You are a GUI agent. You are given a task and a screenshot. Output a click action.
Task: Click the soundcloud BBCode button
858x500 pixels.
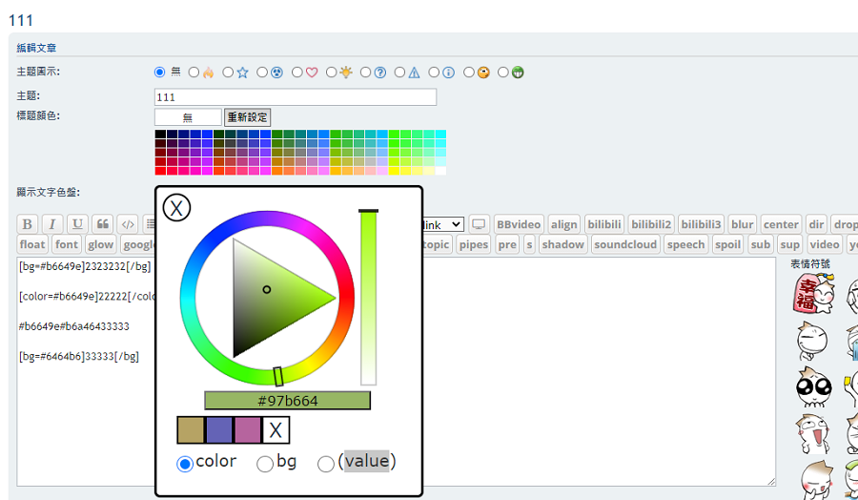pos(625,244)
